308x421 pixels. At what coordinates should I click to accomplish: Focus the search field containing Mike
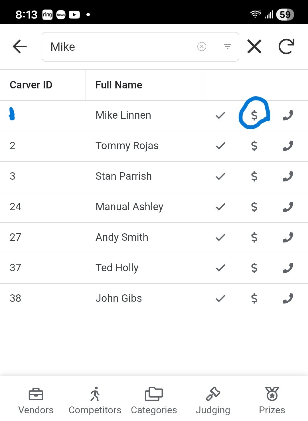[120, 47]
